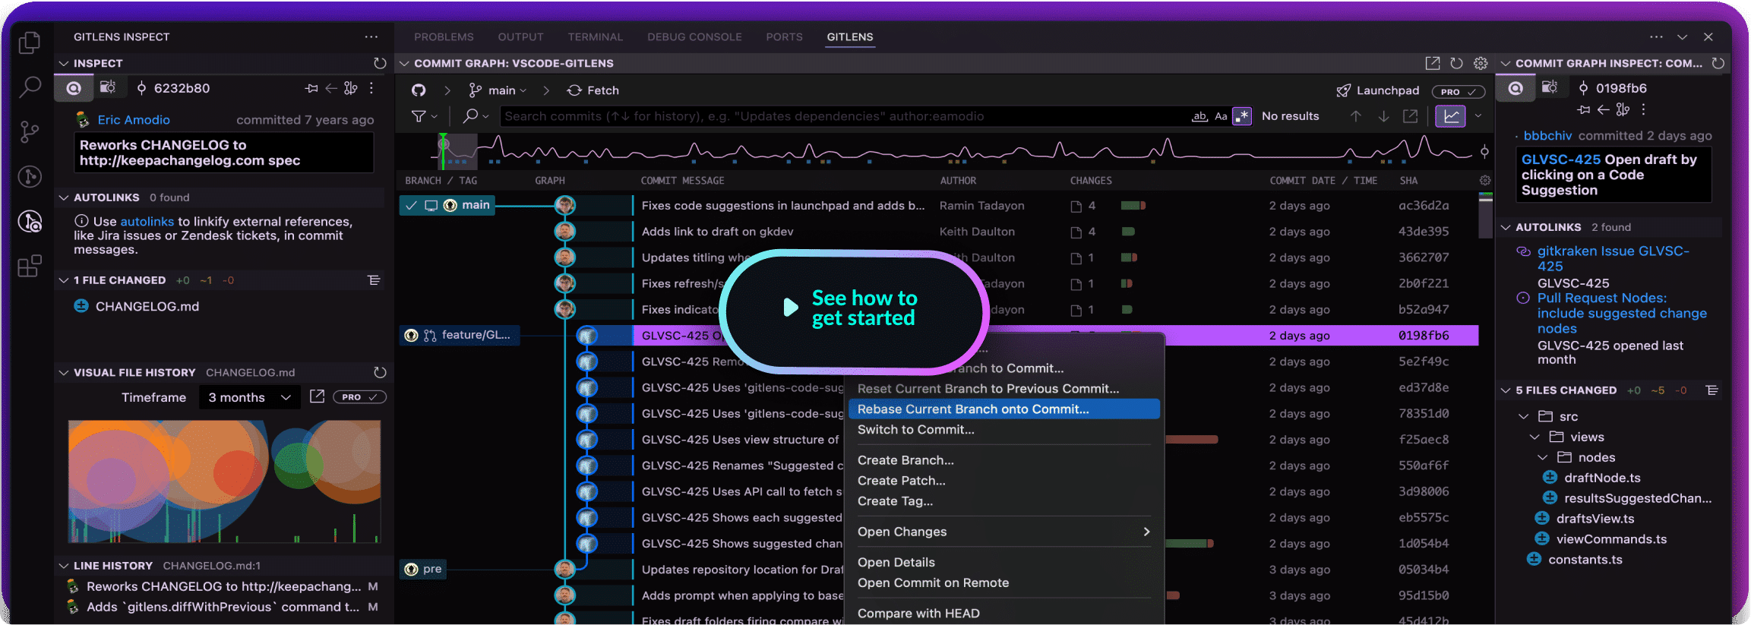Collapse the nodes folder
1751x625 pixels.
(x=1542, y=457)
